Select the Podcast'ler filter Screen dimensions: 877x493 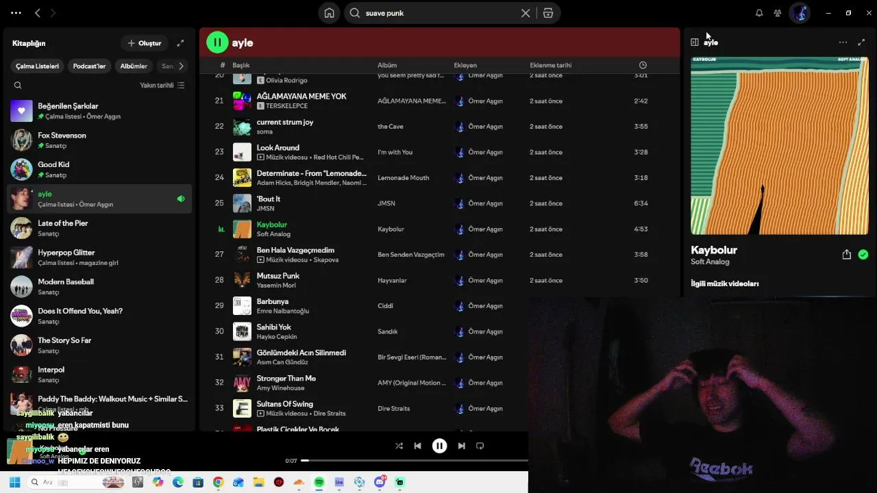[x=89, y=66]
